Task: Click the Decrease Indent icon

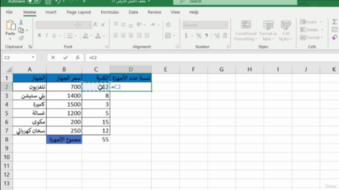Action: [139, 35]
